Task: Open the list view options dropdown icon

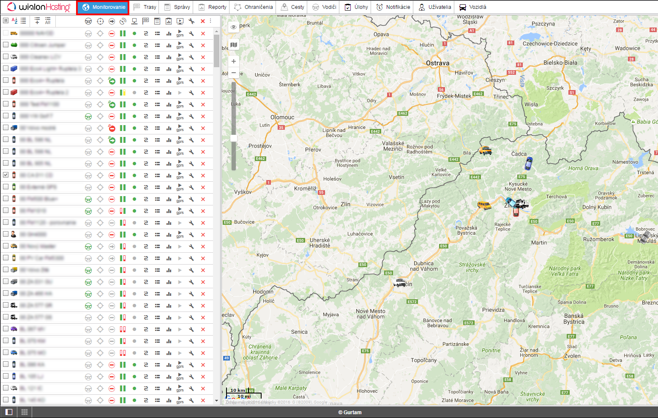Action: pyautogui.click(x=24, y=21)
